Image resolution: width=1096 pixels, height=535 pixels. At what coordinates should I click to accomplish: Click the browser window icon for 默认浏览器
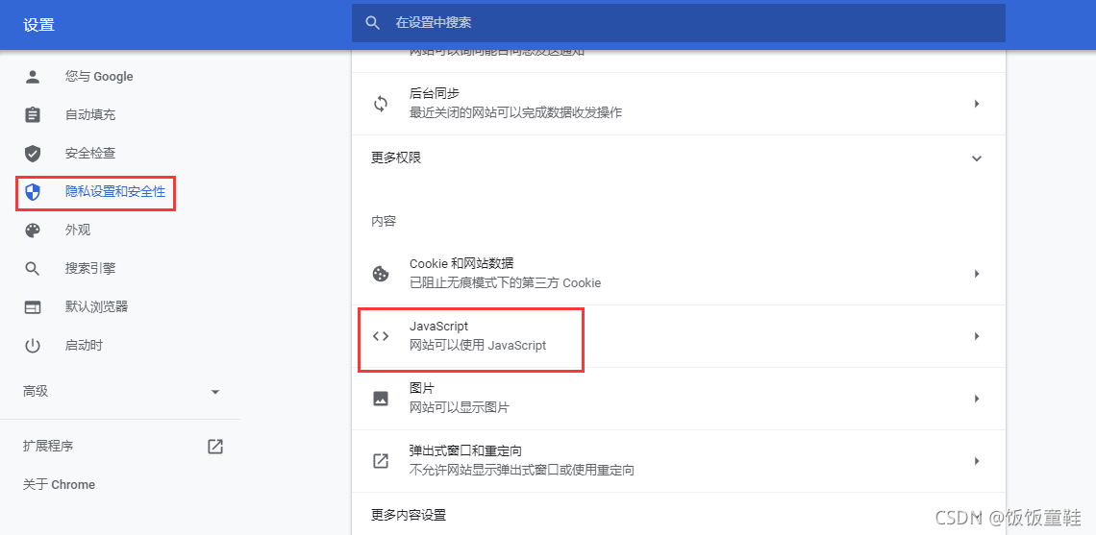pos(33,307)
